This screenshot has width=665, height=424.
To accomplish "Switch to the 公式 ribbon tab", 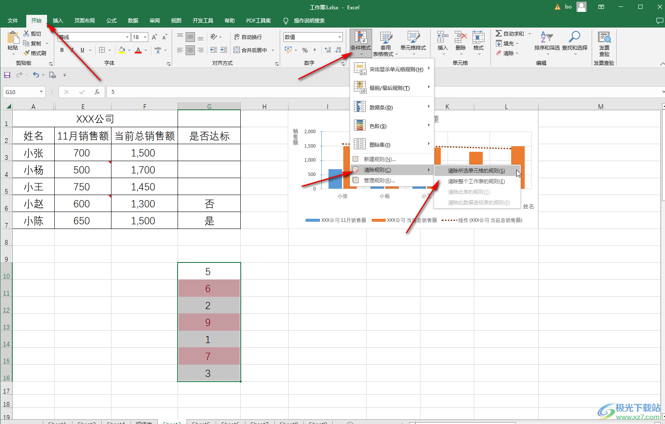I will tap(111, 21).
